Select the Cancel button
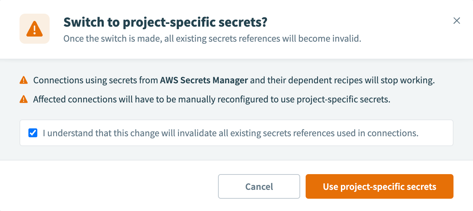 [259, 186]
